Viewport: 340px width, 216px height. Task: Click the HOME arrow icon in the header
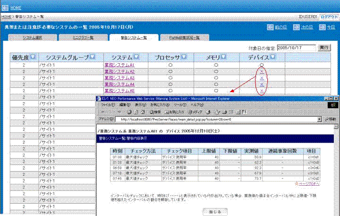[x=5, y=8]
